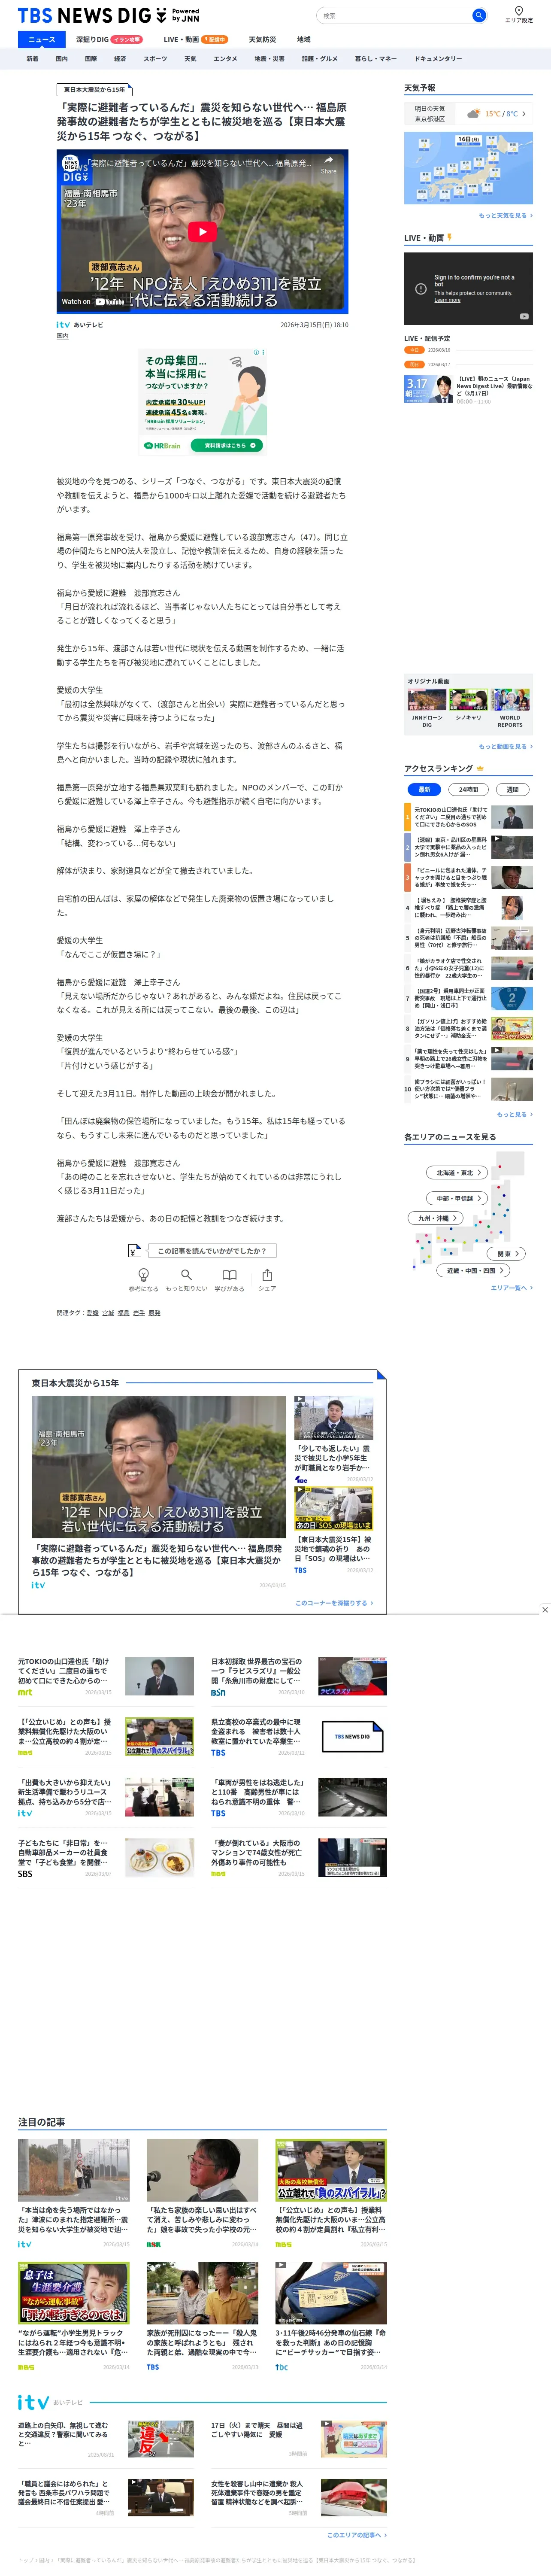Viewport: 551px width, 2576px height.
Task: Open the 地震・災害 category menu item
Action: click(x=269, y=59)
